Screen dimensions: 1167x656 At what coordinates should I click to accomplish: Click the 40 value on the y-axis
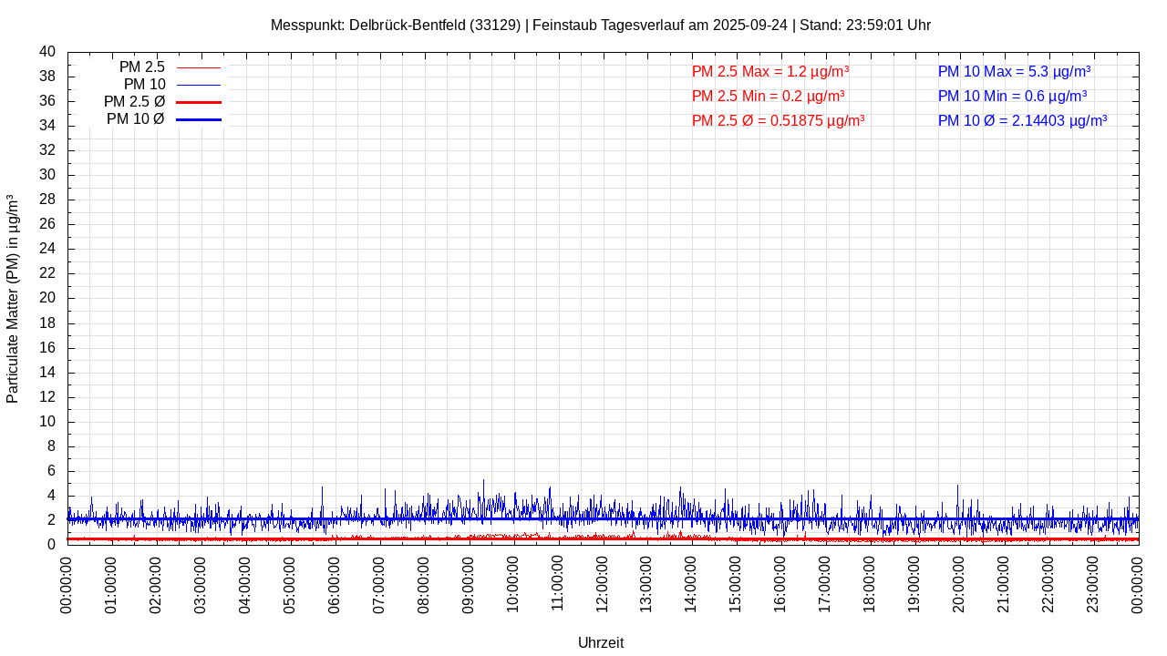(x=47, y=52)
